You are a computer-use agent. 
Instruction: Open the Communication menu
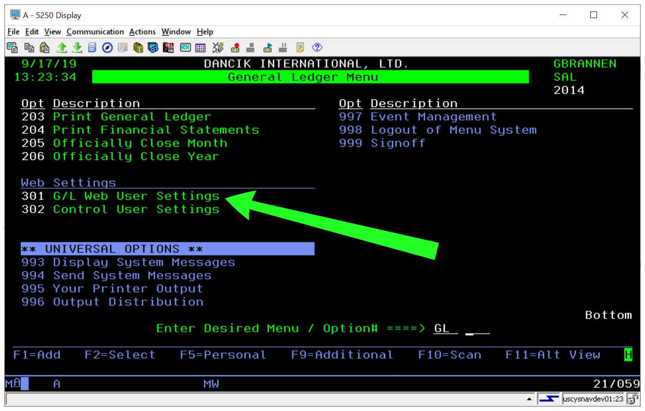pos(95,32)
